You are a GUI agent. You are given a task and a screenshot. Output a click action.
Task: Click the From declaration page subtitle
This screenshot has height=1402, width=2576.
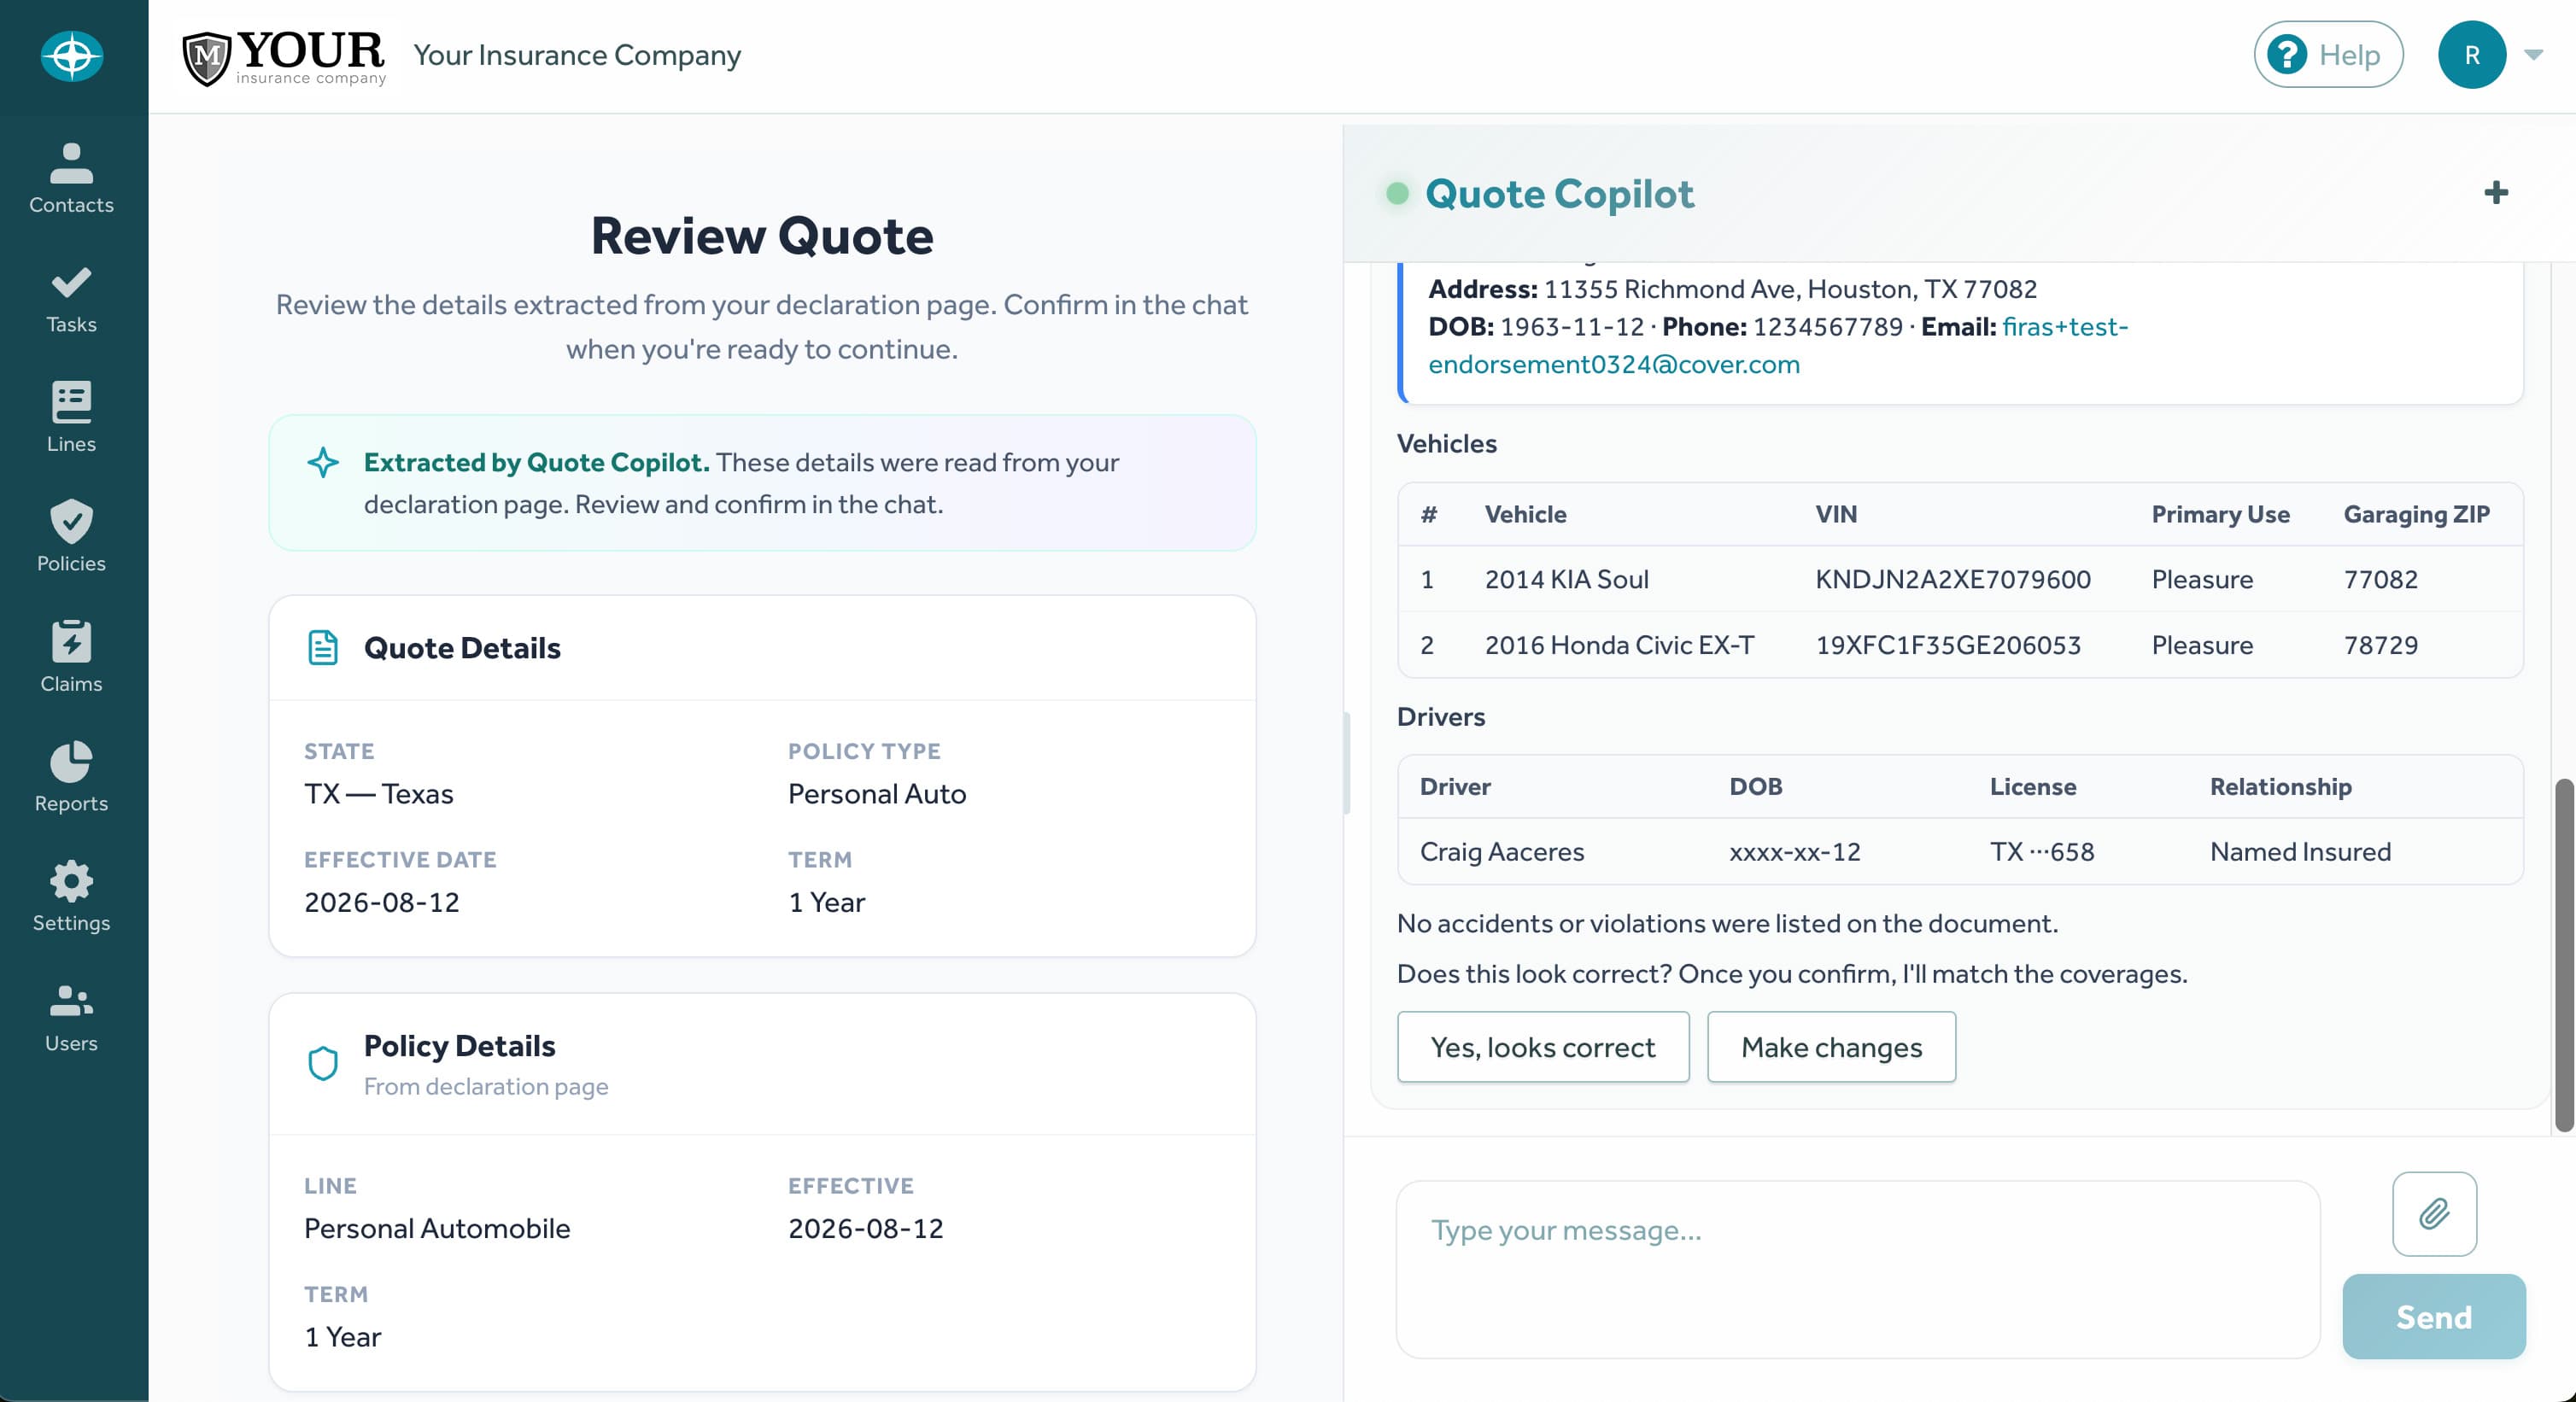(485, 1086)
